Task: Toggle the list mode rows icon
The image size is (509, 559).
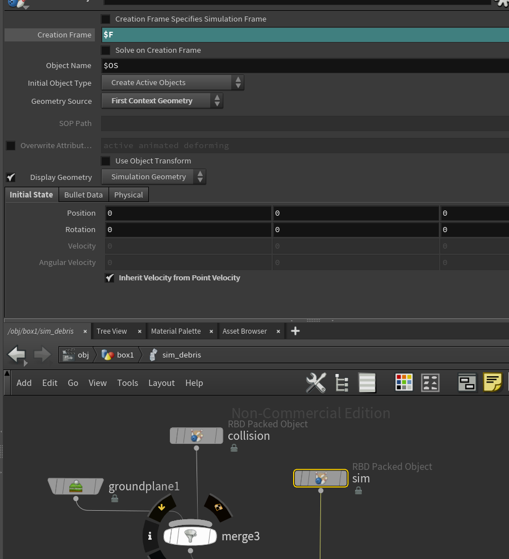Action: [368, 383]
